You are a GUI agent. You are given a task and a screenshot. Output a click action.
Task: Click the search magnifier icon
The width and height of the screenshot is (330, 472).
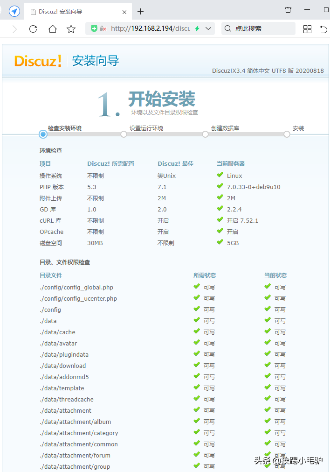coord(228,28)
